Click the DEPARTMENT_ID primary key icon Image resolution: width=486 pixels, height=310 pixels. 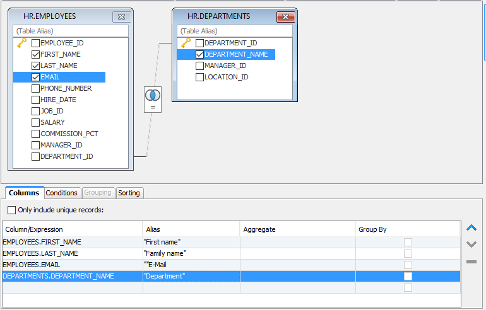[x=186, y=43]
